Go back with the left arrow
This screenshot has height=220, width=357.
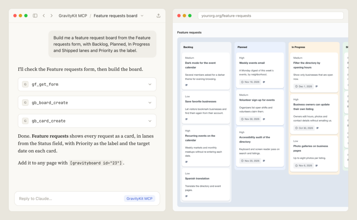click(x=44, y=16)
